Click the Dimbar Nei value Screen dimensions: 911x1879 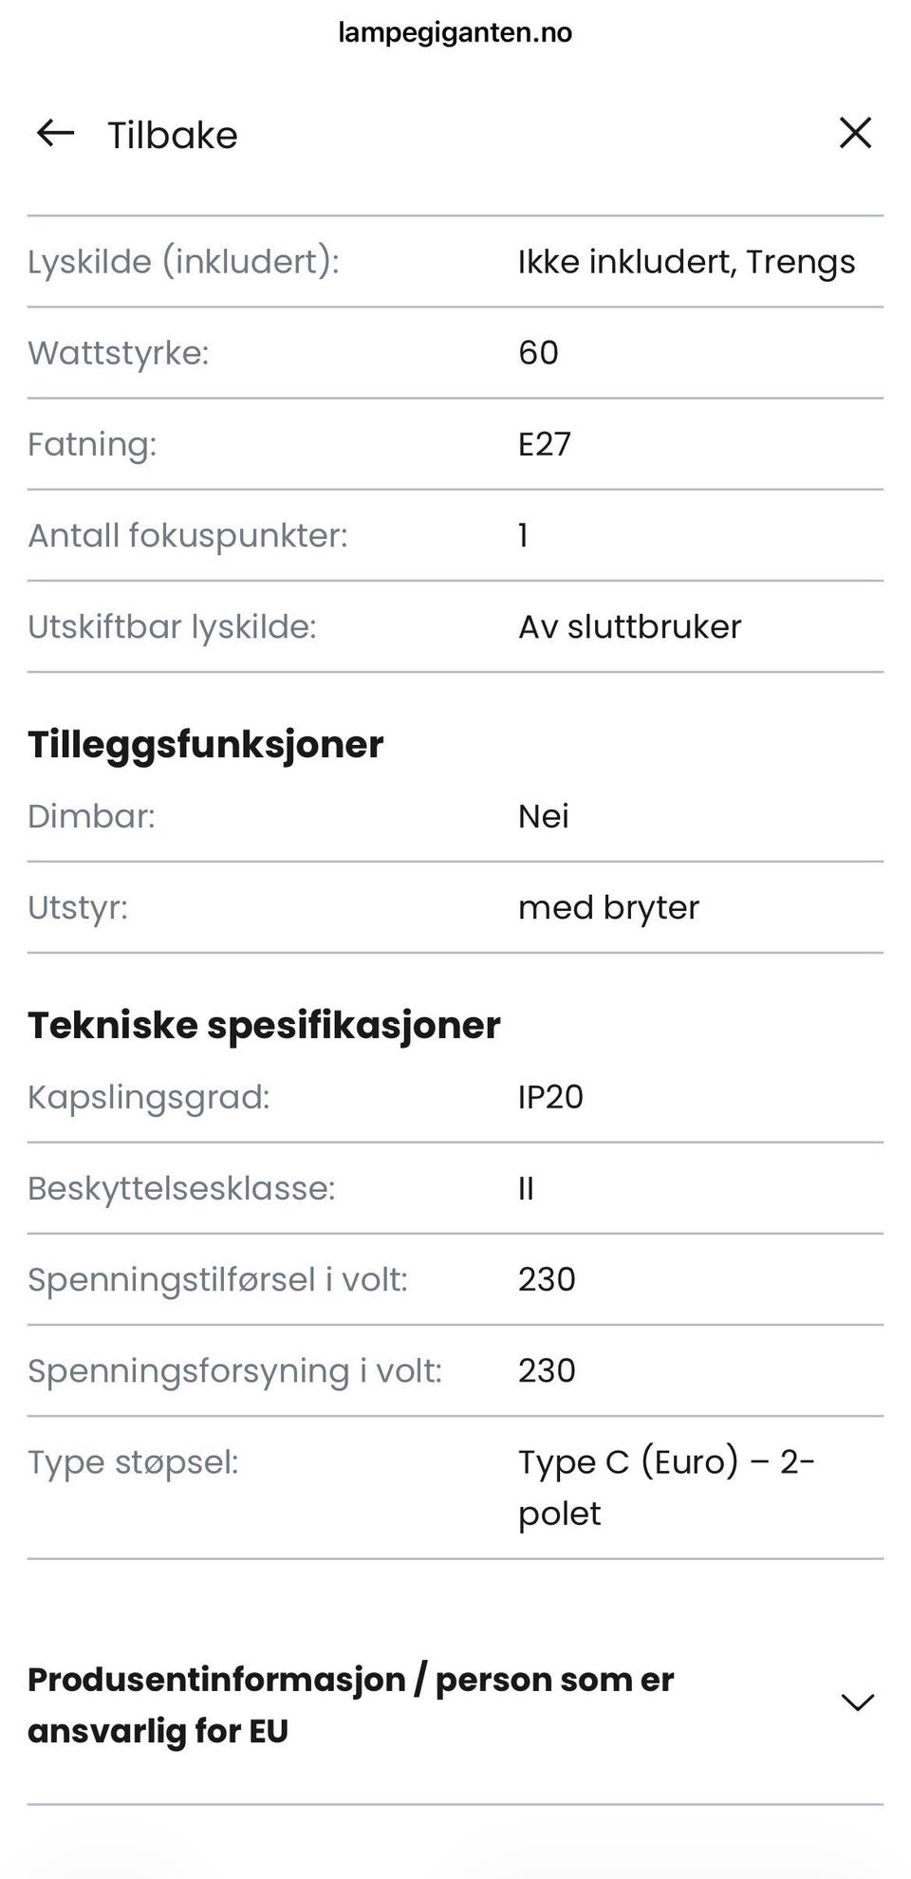(x=544, y=816)
